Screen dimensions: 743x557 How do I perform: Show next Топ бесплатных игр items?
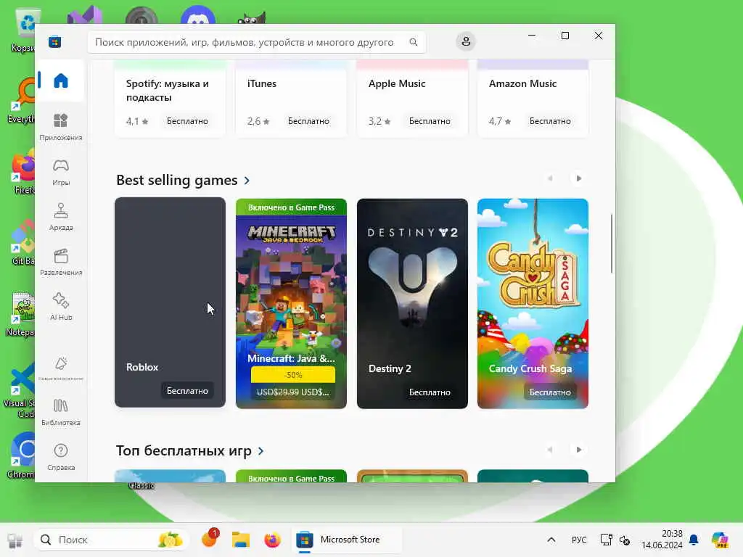click(x=578, y=450)
